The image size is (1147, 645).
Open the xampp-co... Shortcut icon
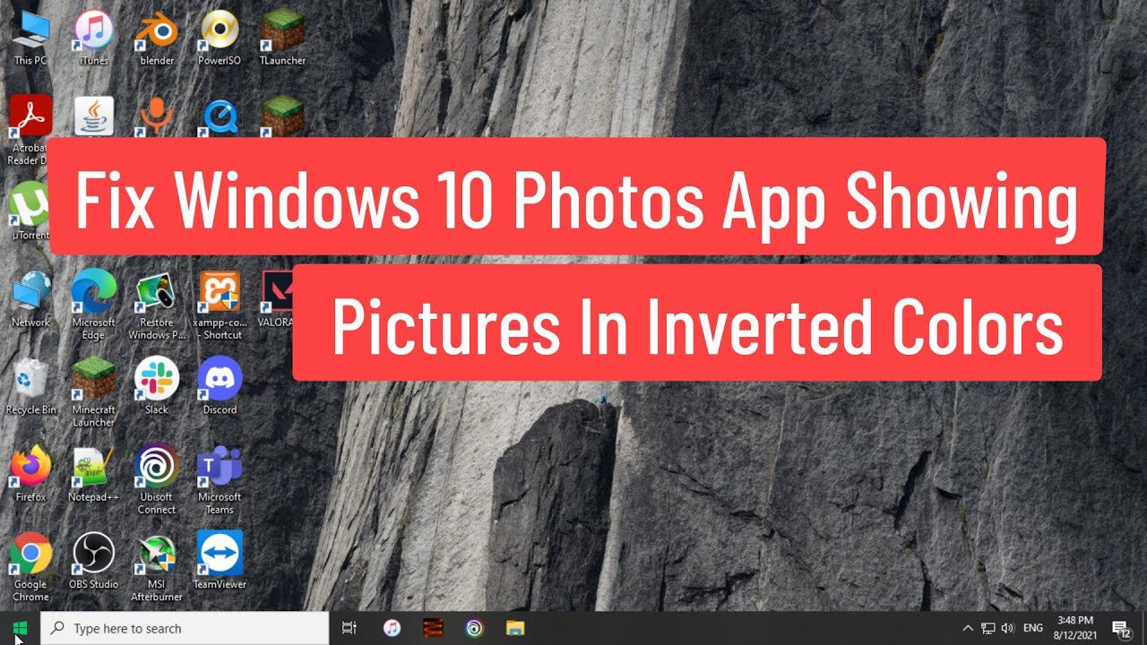220,305
